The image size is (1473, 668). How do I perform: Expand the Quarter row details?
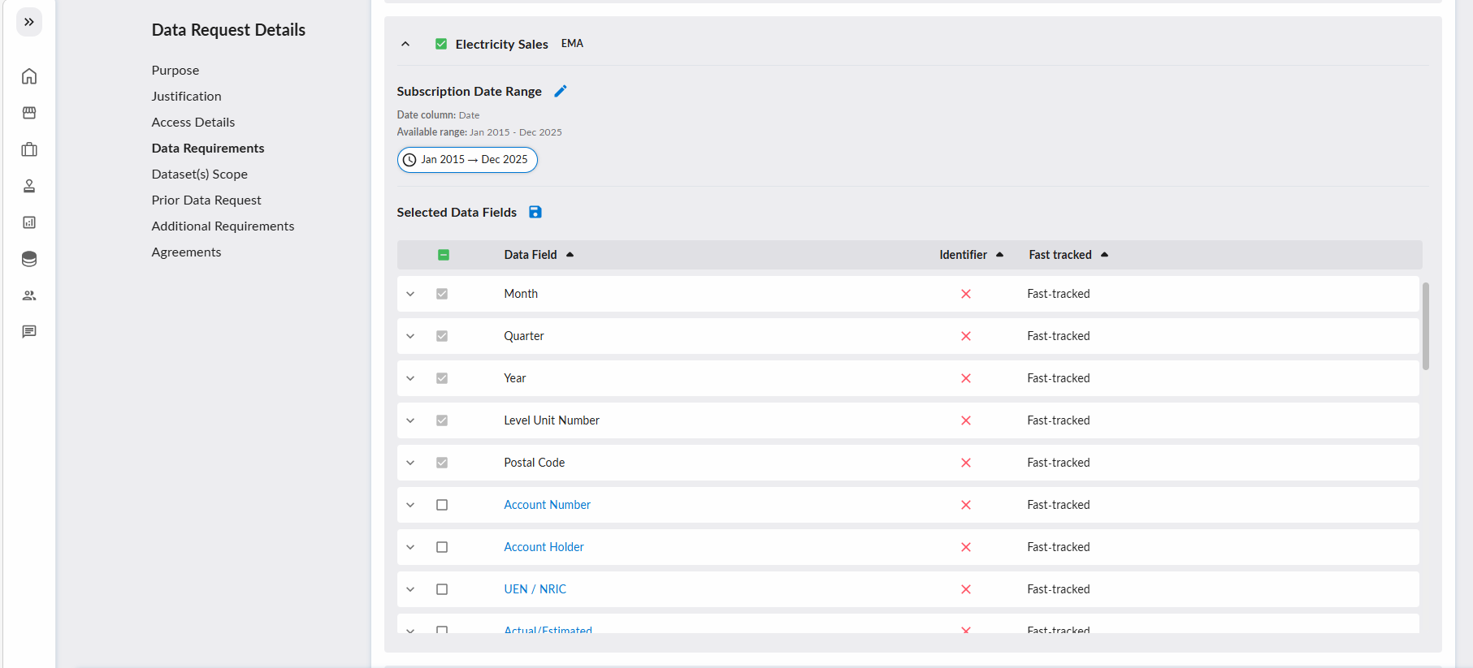[x=410, y=336]
